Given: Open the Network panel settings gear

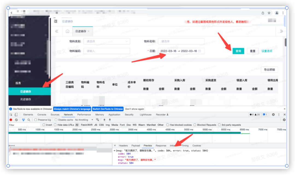Looking at the screenshot, I should [x=284, y=120].
